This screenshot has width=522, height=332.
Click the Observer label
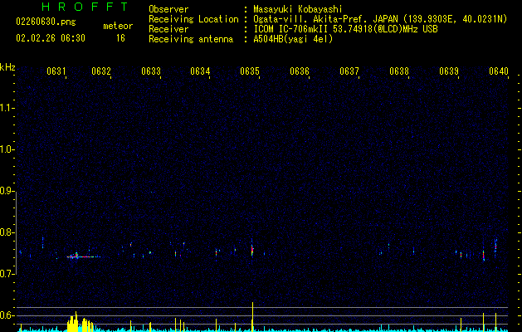tap(168, 9)
